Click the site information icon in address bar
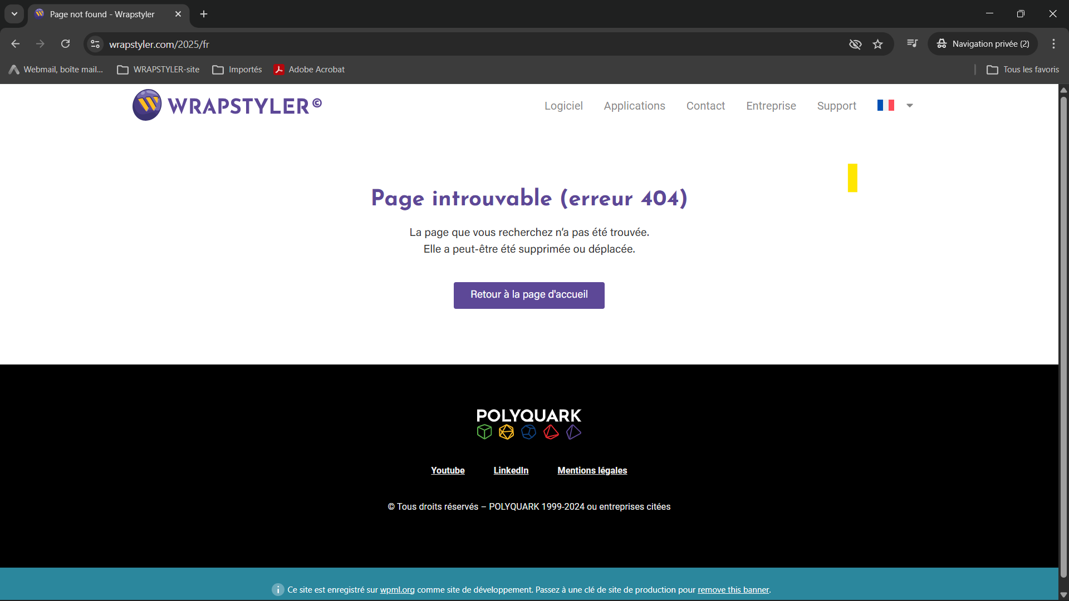The height and width of the screenshot is (601, 1069). point(96,44)
